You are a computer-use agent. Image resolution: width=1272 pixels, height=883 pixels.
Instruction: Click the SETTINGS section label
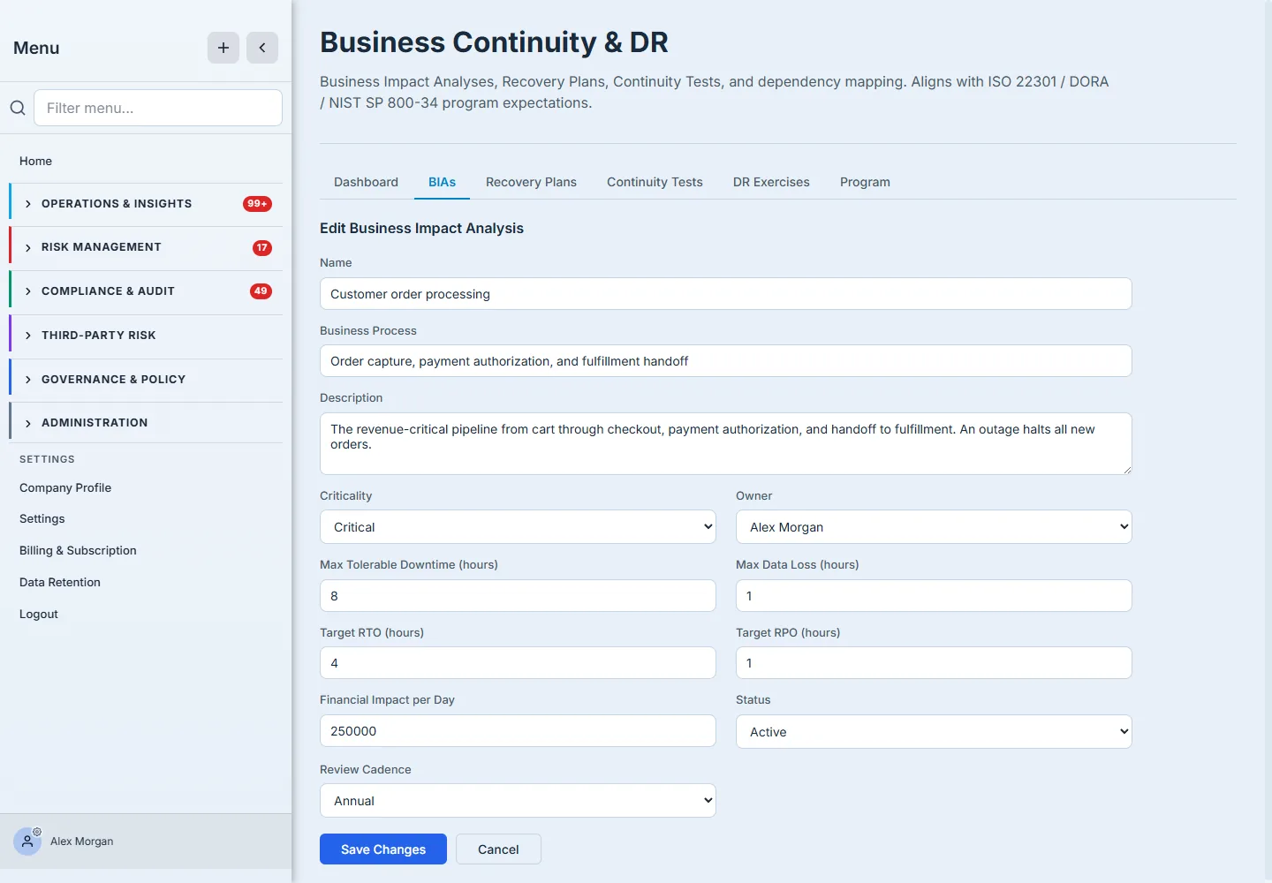[x=47, y=459]
